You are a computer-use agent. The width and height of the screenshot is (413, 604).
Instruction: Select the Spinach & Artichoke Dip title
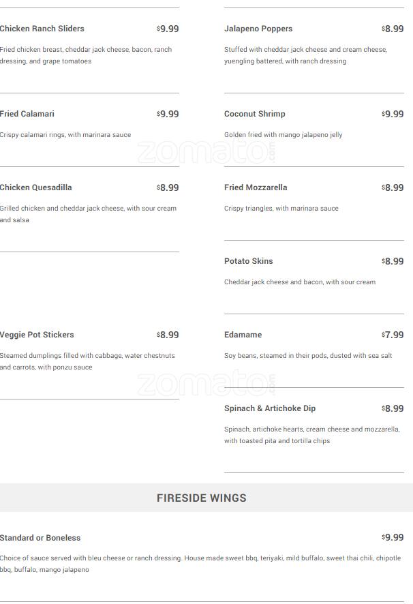[270, 408]
